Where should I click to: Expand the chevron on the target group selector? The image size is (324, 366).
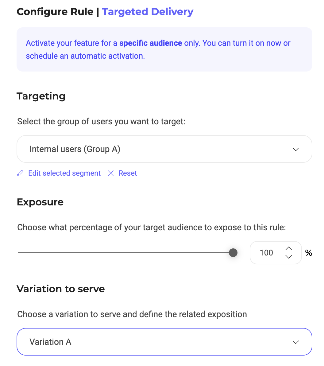(296, 149)
